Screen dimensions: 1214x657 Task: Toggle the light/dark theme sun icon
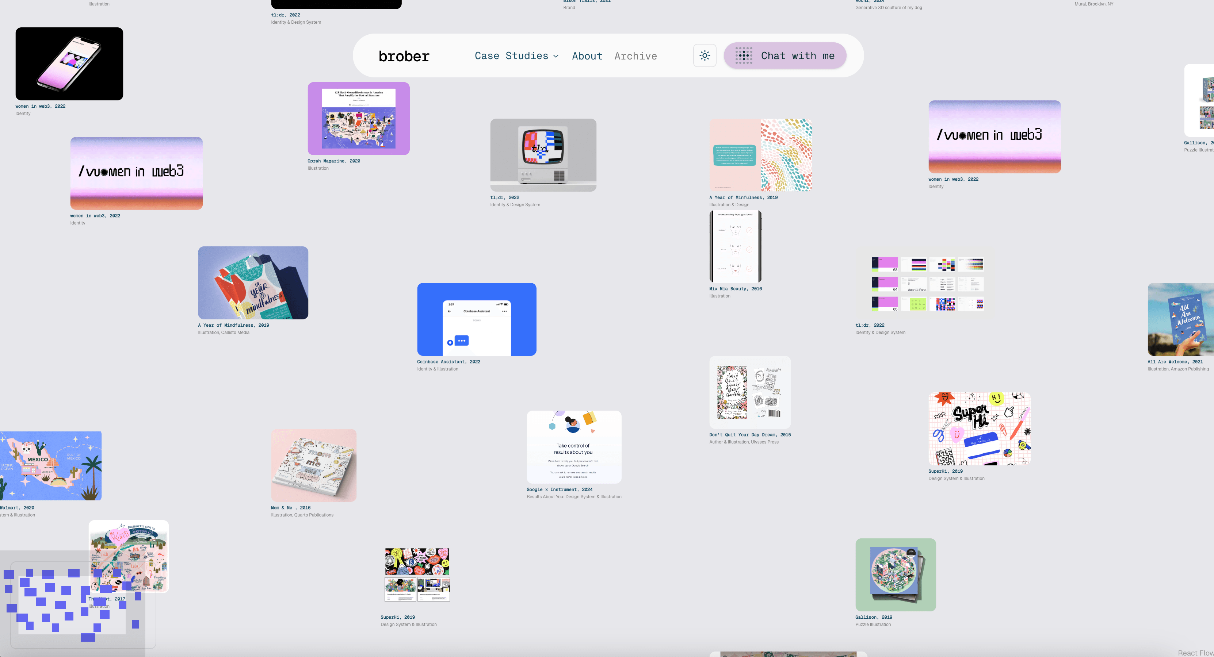point(705,55)
